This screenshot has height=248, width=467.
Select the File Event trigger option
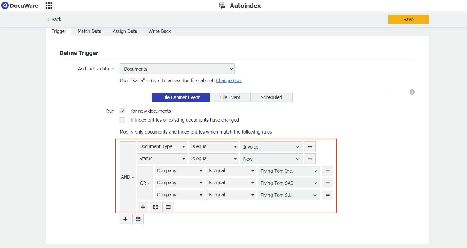[230, 97]
